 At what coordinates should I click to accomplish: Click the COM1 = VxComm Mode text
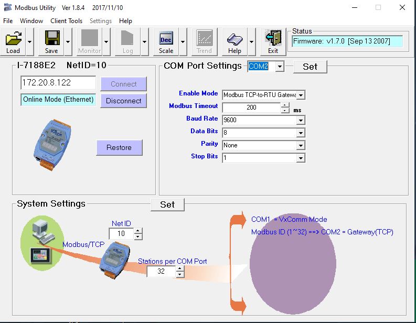[x=289, y=219]
